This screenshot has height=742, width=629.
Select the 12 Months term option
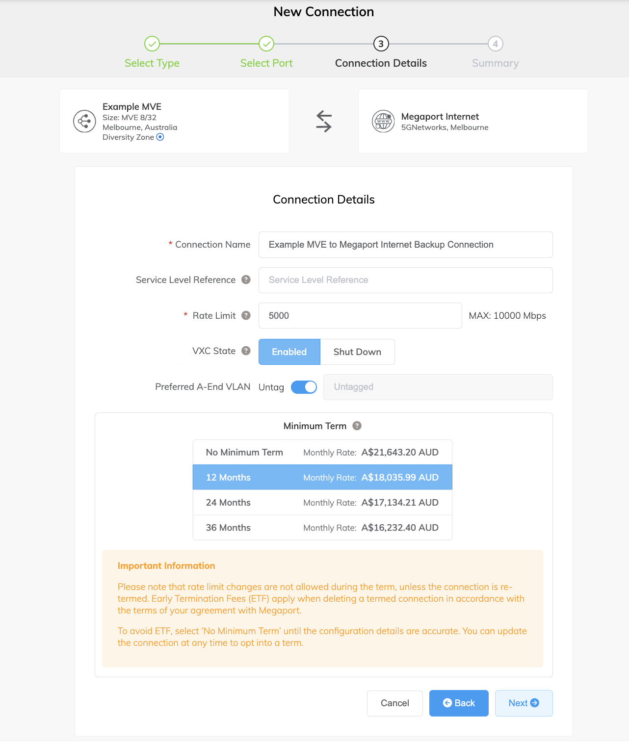[322, 477]
